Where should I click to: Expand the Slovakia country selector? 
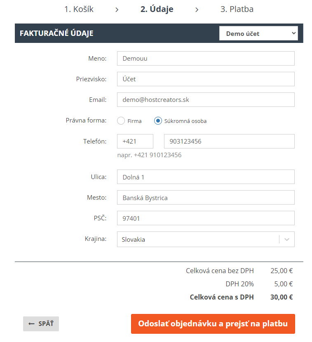(x=206, y=239)
